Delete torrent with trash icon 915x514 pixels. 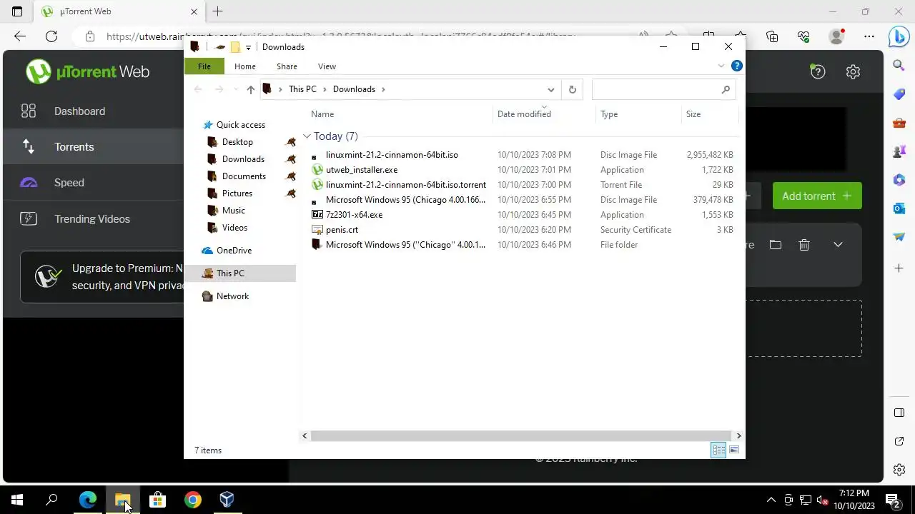pos(804,245)
